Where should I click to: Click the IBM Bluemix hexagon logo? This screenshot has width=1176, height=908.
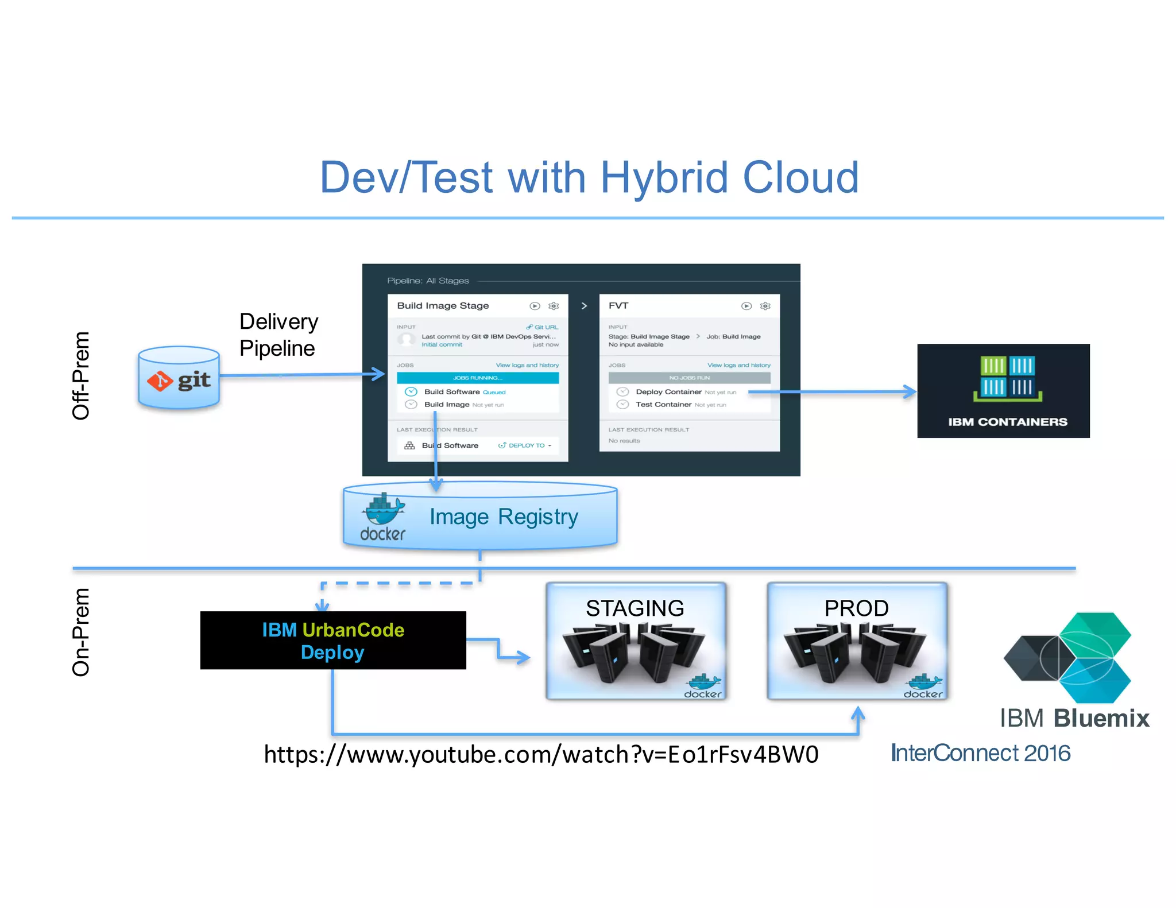click(1067, 657)
